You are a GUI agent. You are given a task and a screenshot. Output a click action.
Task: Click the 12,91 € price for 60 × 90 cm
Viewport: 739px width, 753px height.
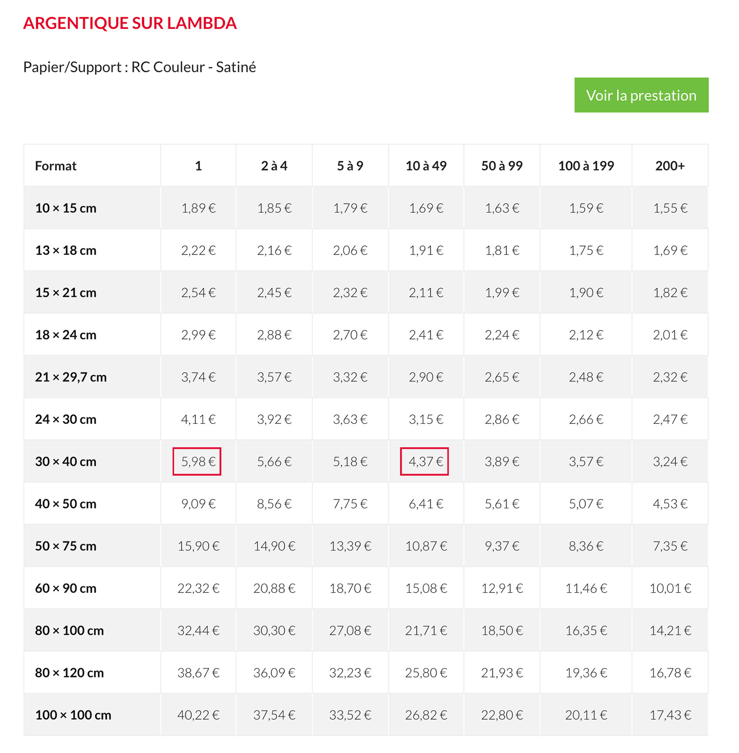click(502, 588)
